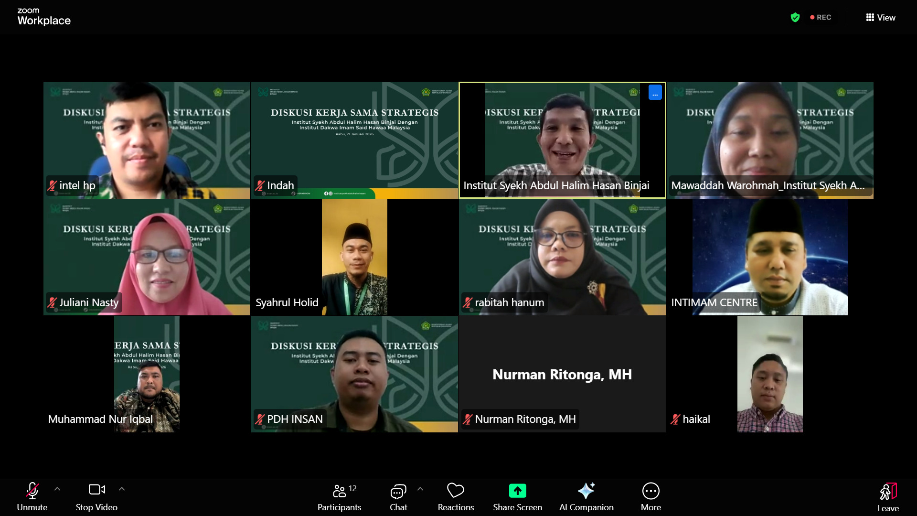
Task: Open the Chat bubble icon
Action: [398, 491]
